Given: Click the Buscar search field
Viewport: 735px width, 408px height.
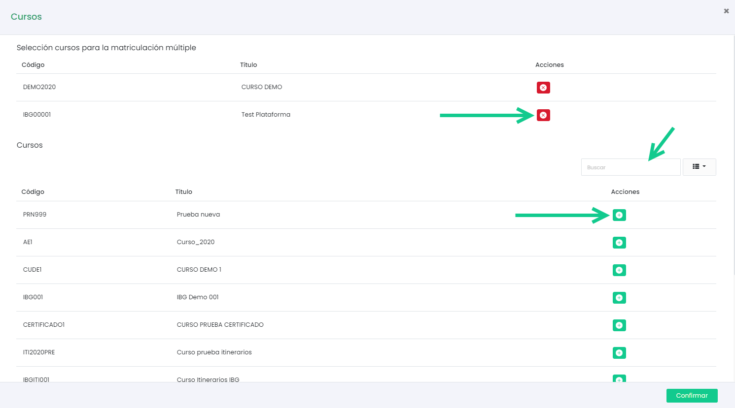Looking at the screenshot, I should [x=630, y=167].
